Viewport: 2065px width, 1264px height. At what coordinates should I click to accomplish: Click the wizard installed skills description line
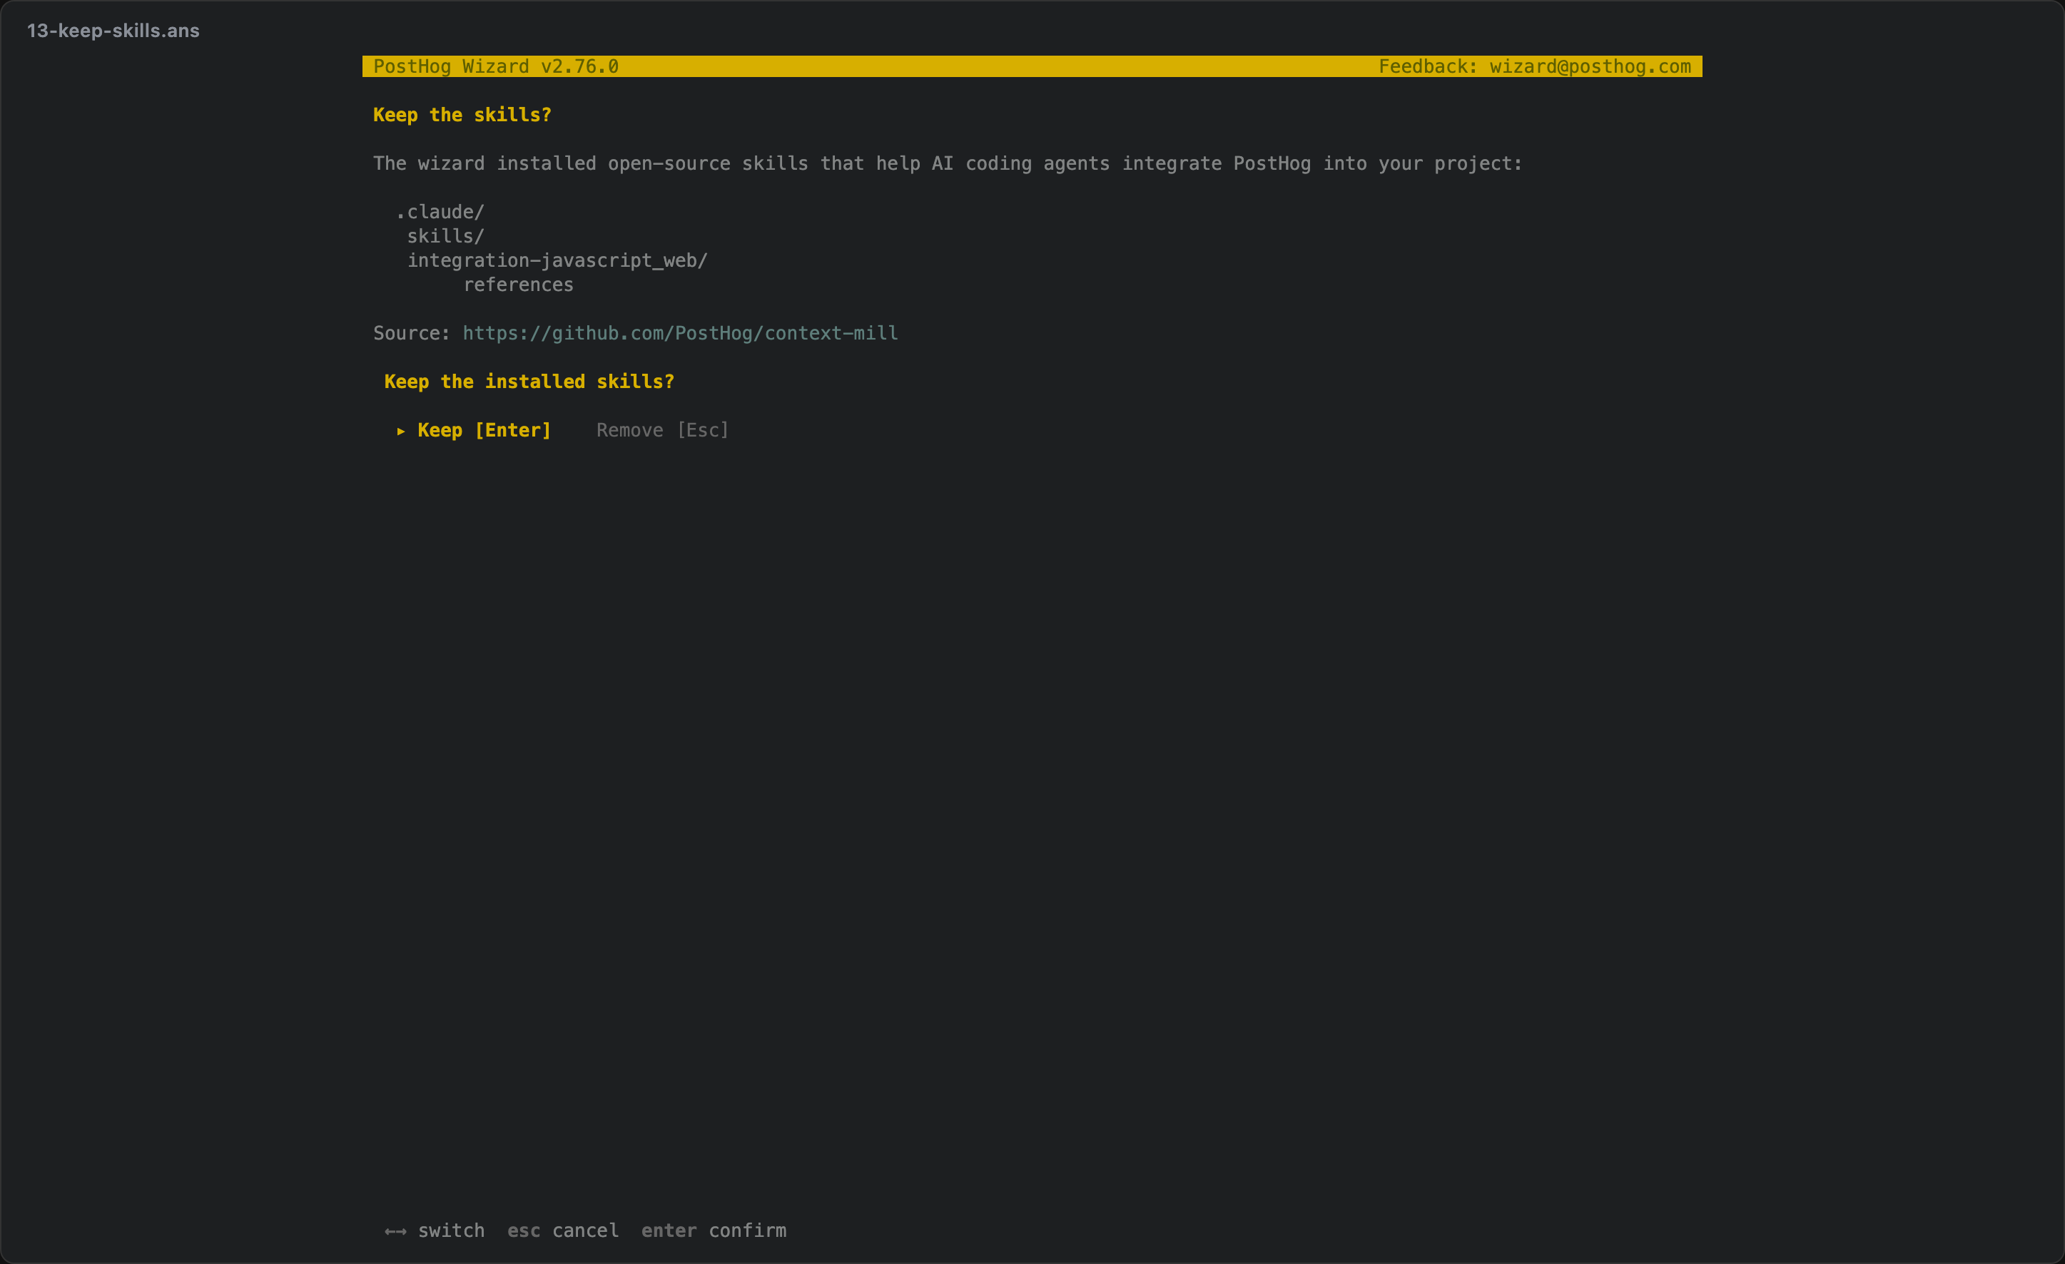pos(948,163)
